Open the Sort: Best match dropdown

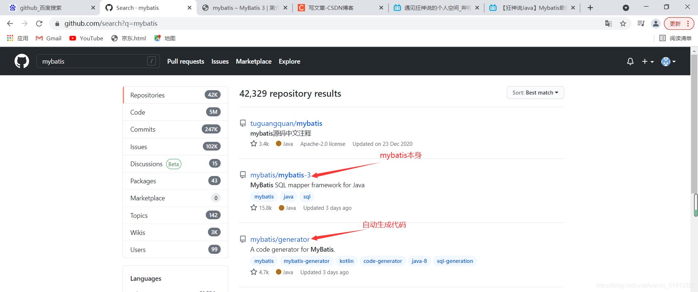[x=535, y=93]
